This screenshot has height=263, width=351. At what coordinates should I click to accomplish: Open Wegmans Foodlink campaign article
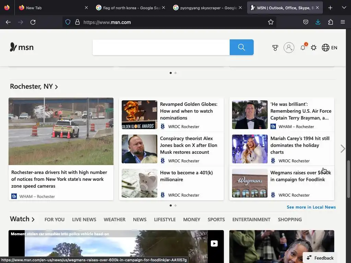[301, 176]
